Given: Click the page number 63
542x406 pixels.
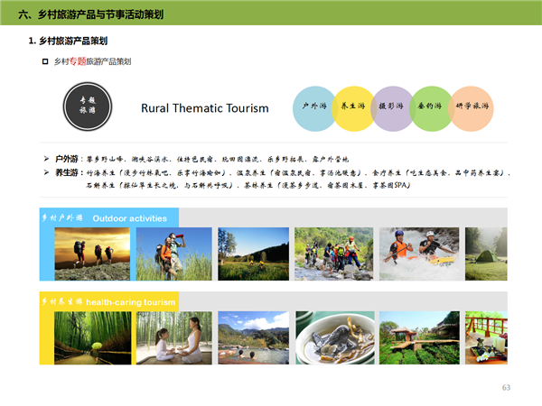Looking at the screenshot, I should tap(506, 387).
